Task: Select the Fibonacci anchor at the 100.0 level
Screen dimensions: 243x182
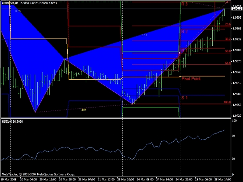Action: click(x=132, y=104)
